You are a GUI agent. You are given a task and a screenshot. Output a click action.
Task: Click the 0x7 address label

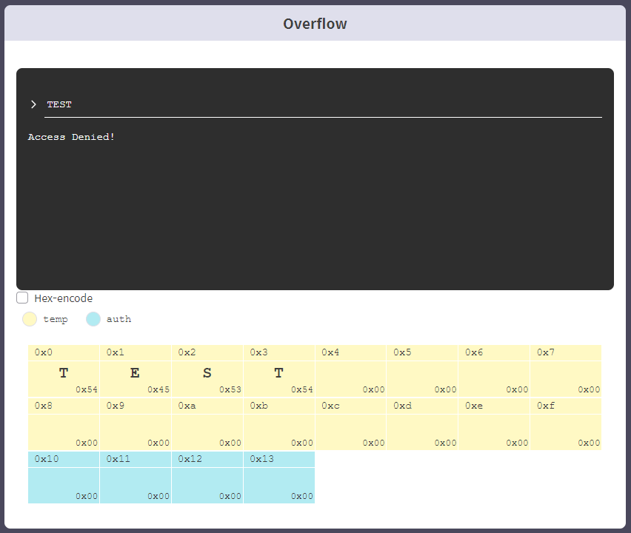pos(546,352)
